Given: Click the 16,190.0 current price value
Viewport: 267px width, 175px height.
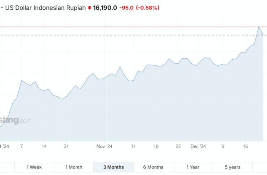Looking at the screenshot, I should pyautogui.click(x=105, y=8).
